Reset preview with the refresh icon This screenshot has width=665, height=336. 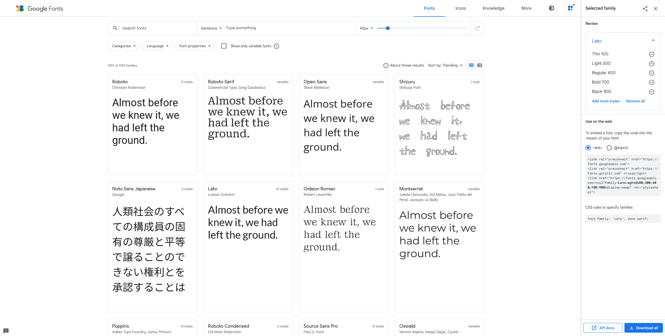478,28
